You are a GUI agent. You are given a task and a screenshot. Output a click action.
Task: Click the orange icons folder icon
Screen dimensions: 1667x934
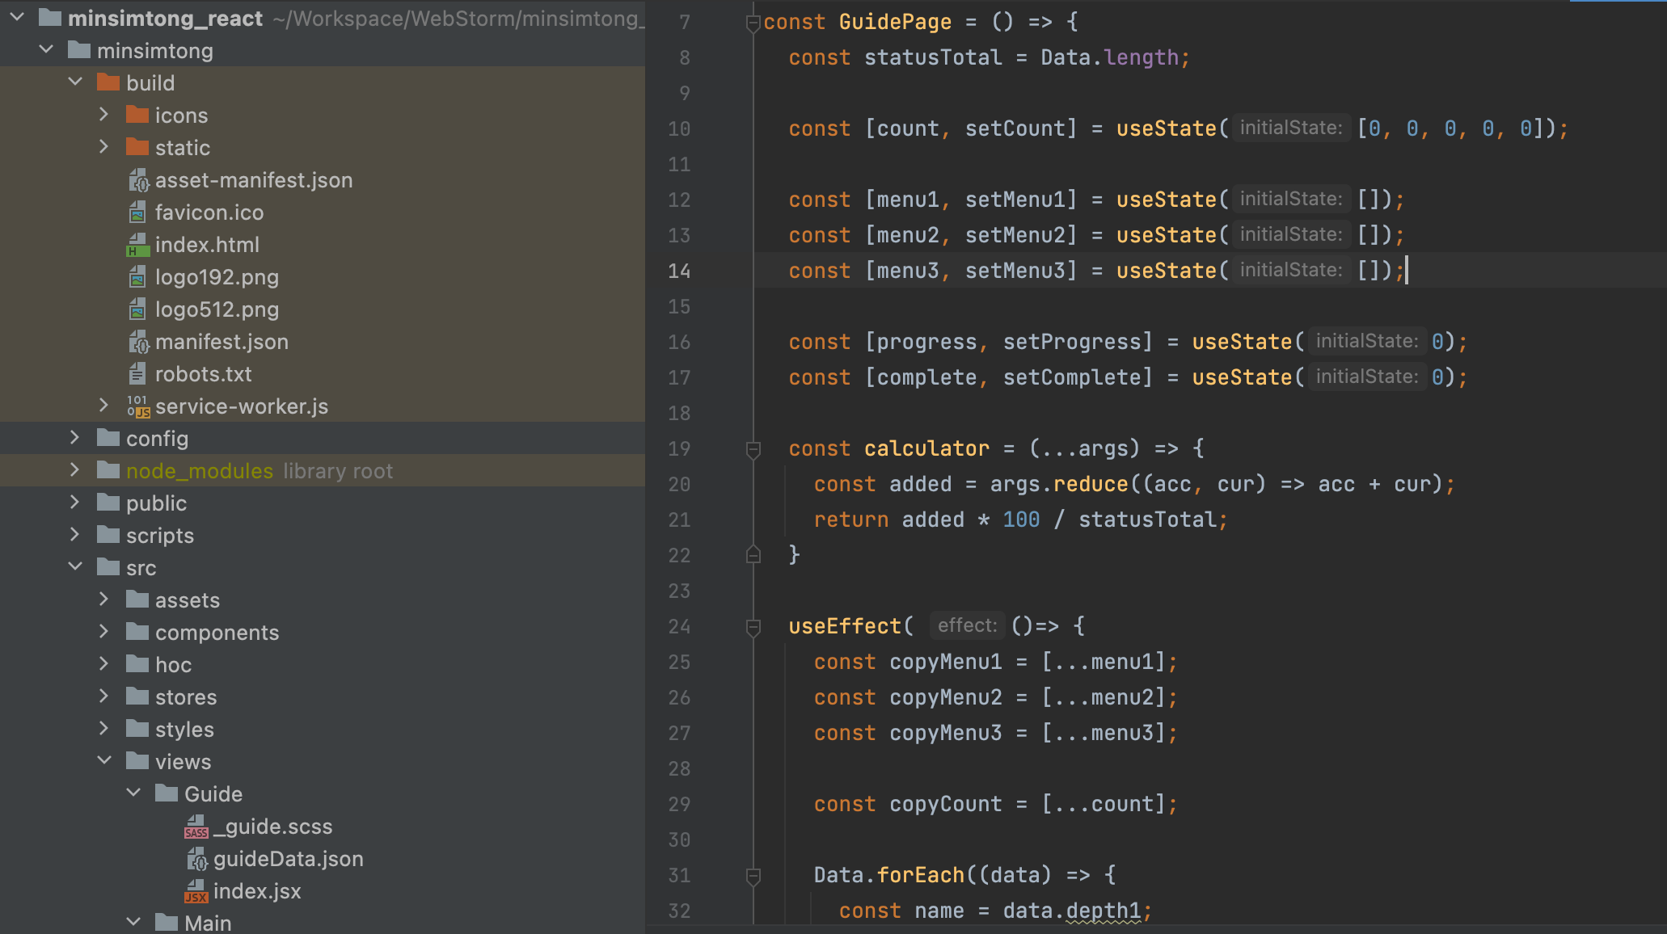[x=137, y=115]
